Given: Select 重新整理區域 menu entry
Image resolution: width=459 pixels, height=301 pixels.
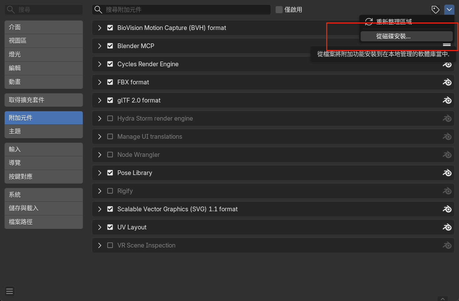Looking at the screenshot, I should (x=407, y=22).
